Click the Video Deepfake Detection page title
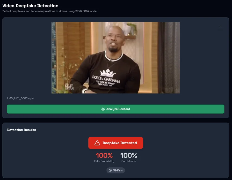The height and width of the screenshot is (180, 232). pos(30,5)
